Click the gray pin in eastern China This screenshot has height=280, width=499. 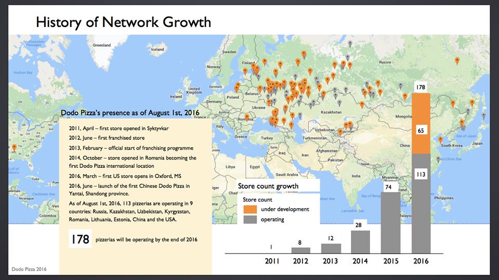click(x=438, y=159)
